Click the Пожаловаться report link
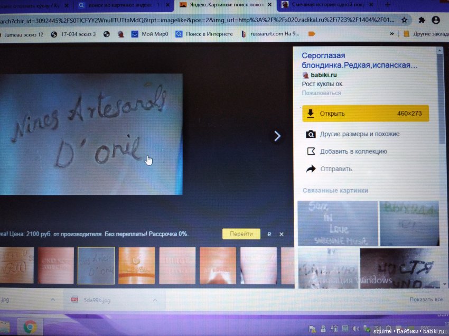449x336 pixels. [321, 93]
